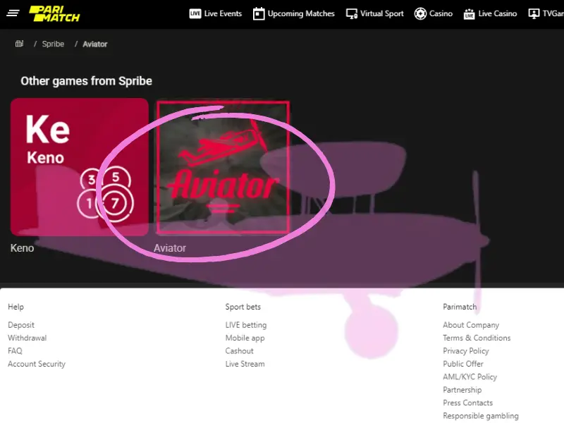The image size is (564, 423).
Task: Open the Responsible gambling link
Action: [x=480, y=416]
